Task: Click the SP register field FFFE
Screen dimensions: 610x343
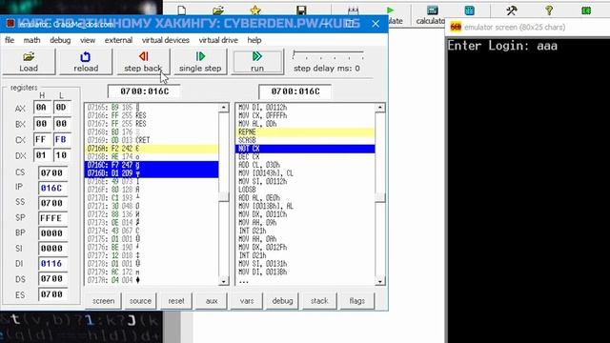Action: (52, 218)
